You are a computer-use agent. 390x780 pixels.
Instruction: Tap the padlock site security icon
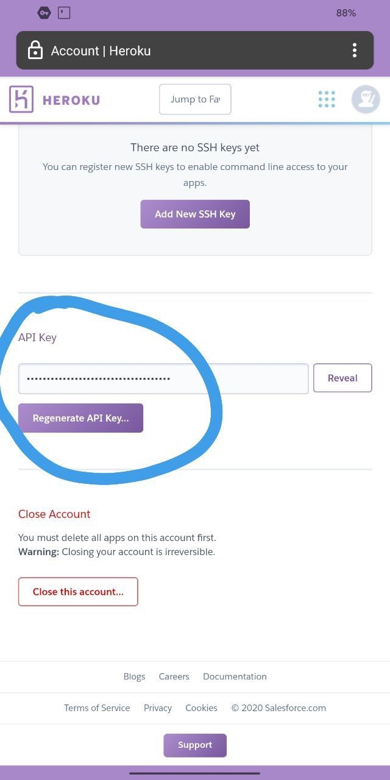click(35, 51)
